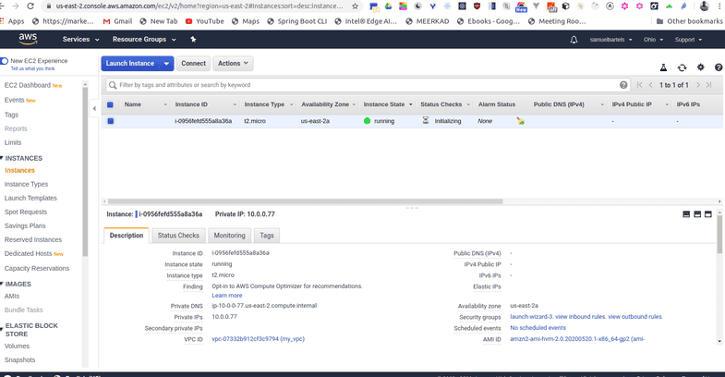Open launch-wizard-3 security group link
Image resolution: width=725 pixels, height=377 pixels.
(x=531, y=317)
